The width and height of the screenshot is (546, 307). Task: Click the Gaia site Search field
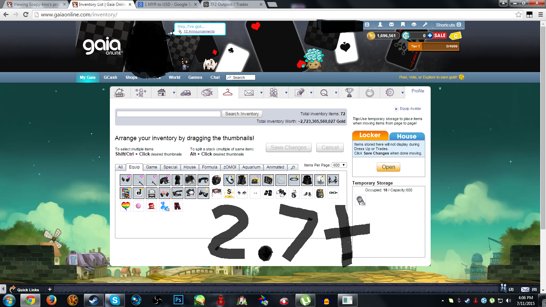pos(241,77)
